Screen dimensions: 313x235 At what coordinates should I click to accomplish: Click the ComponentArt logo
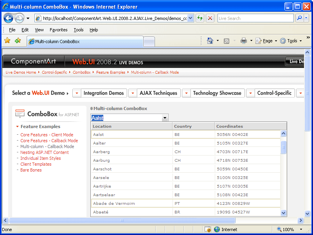[33, 61]
